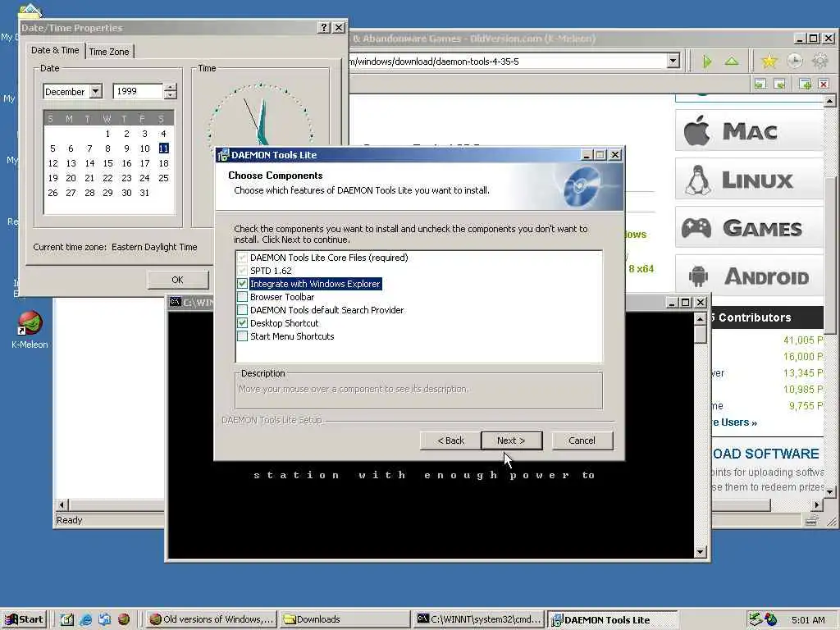Click the browser vertical scrollbar down arrow

(830, 491)
